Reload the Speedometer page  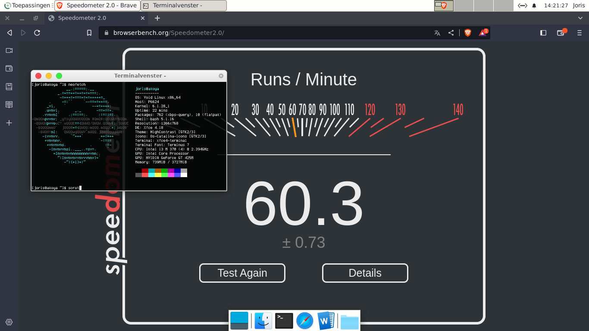pyautogui.click(x=37, y=33)
